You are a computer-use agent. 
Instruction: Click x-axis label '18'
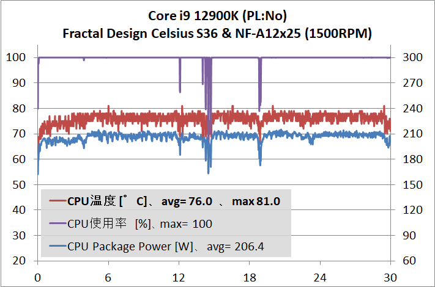[x=250, y=278]
